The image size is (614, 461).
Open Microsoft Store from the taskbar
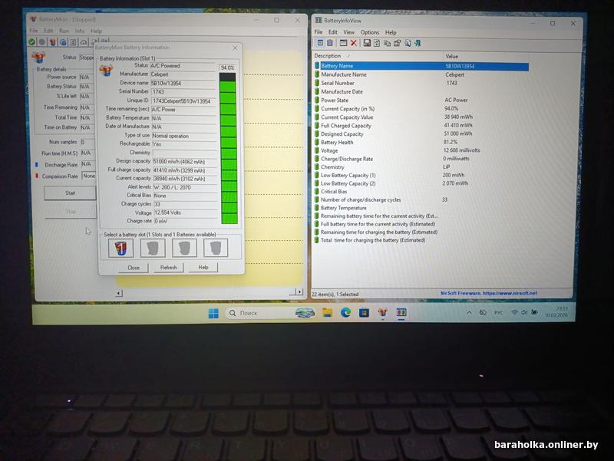click(x=364, y=313)
